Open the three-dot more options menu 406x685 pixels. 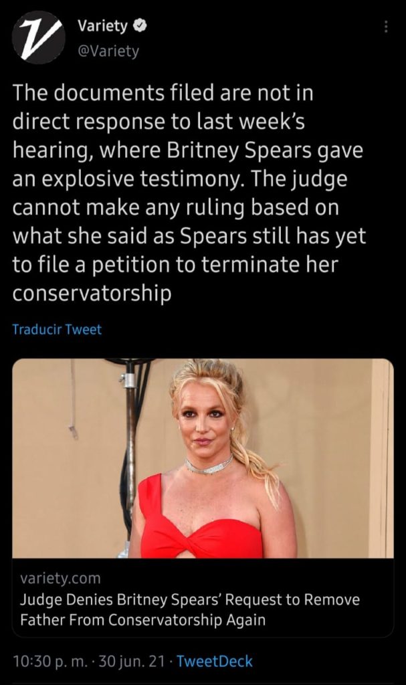(x=385, y=27)
